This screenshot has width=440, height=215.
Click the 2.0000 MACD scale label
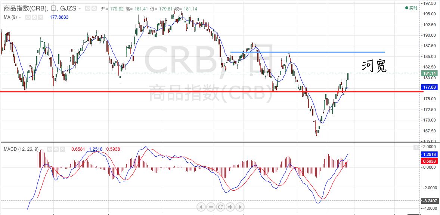[430, 147]
